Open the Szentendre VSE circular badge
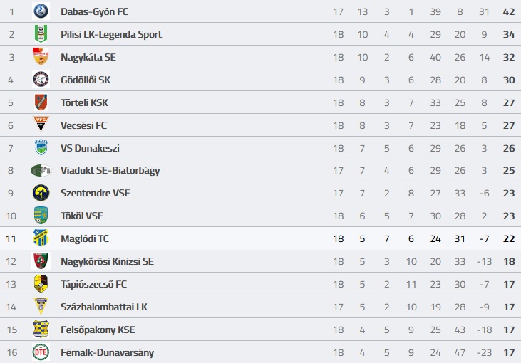Screen dimensions: 521x363 41,193
